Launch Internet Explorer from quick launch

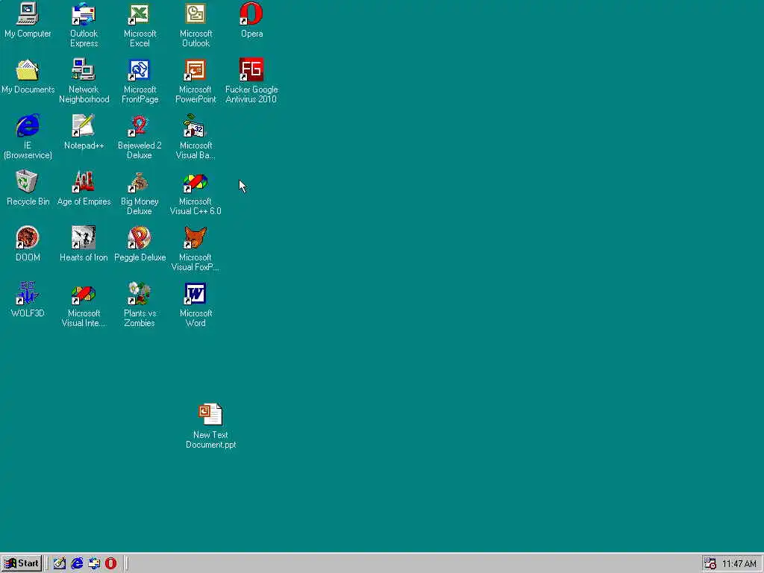click(x=77, y=563)
